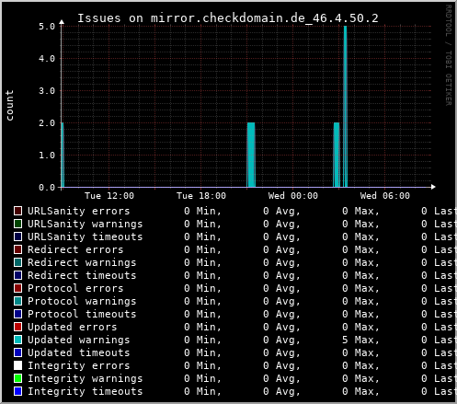Screen dimensions: 457x404
Task: Click the RRDTOOL / TOBI OETIKER watermark
Action: (x=449, y=55)
